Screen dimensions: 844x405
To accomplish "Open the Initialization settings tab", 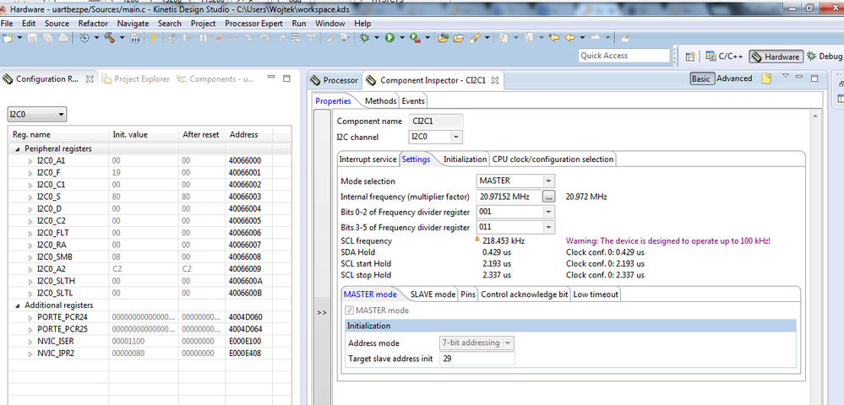I will [x=466, y=159].
